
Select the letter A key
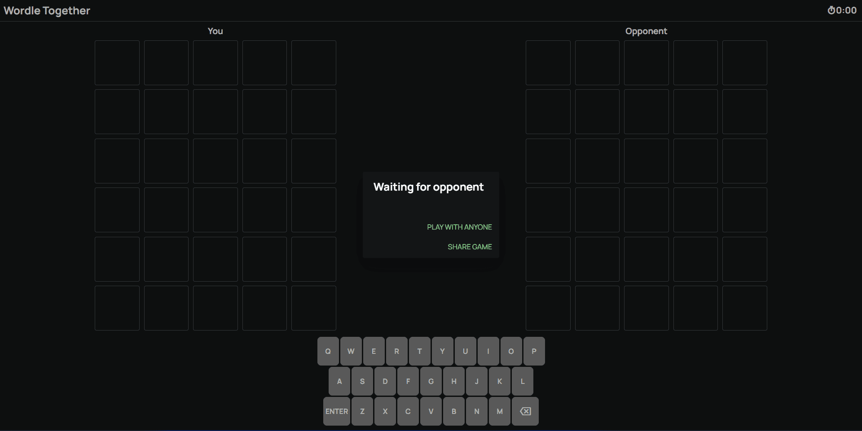coord(339,381)
